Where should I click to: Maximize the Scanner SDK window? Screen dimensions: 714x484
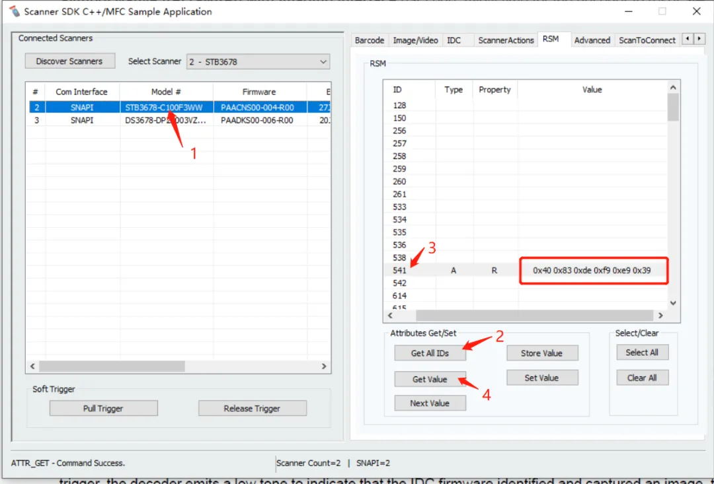[x=662, y=11]
